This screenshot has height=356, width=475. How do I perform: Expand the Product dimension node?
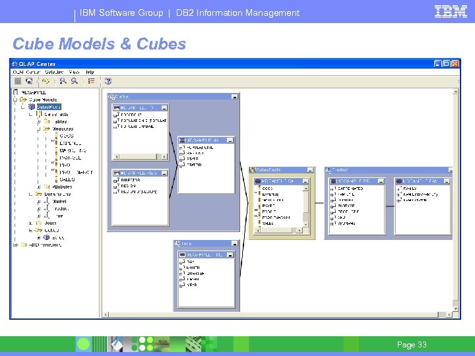tap(38, 208)
